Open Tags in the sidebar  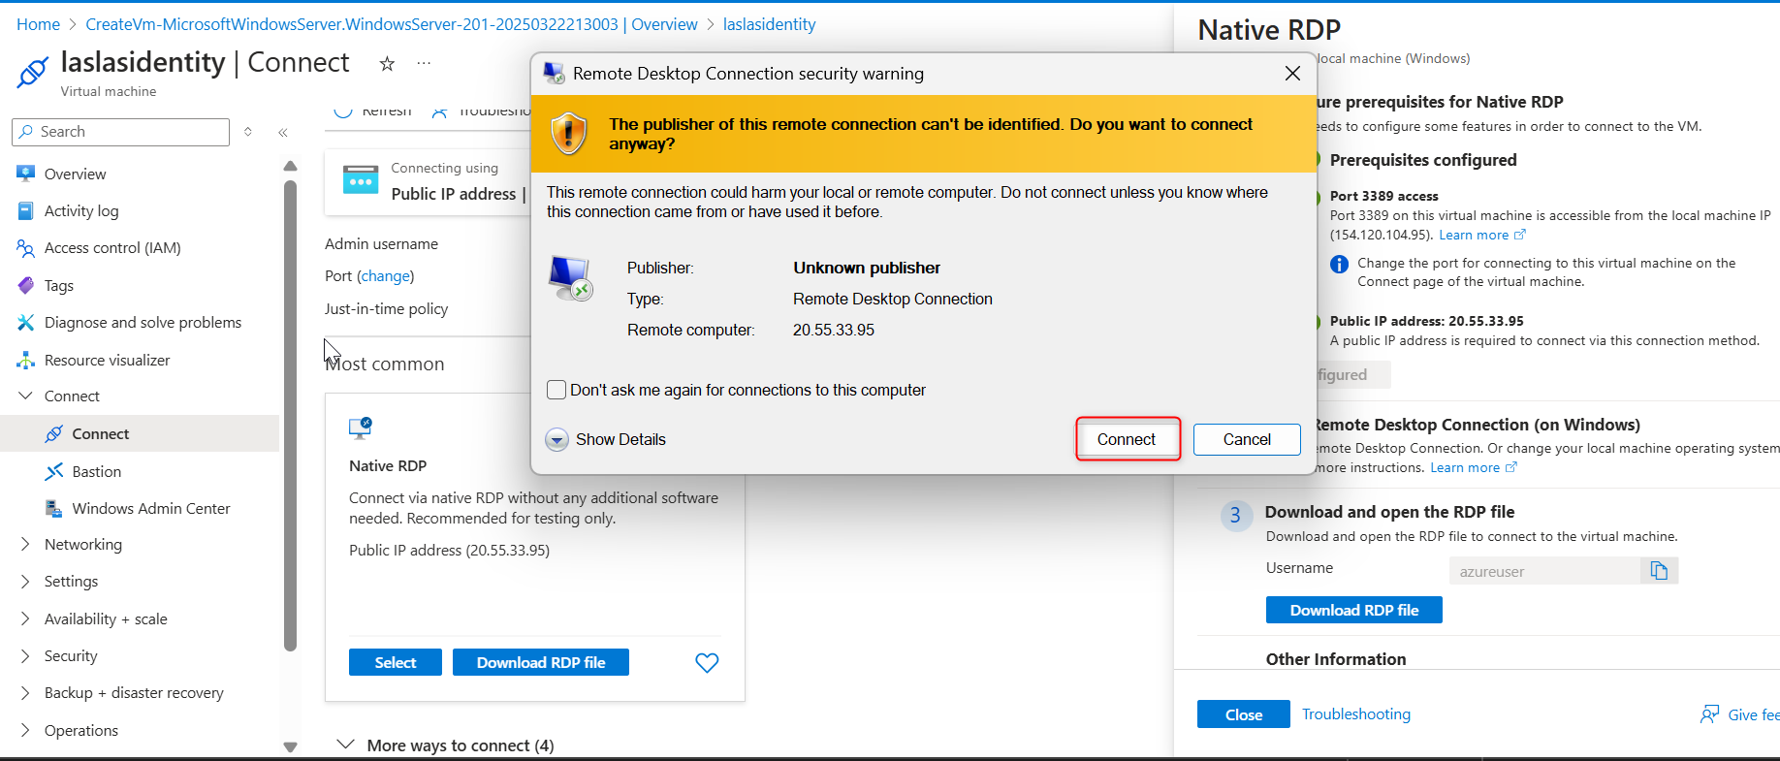[59, 286]
